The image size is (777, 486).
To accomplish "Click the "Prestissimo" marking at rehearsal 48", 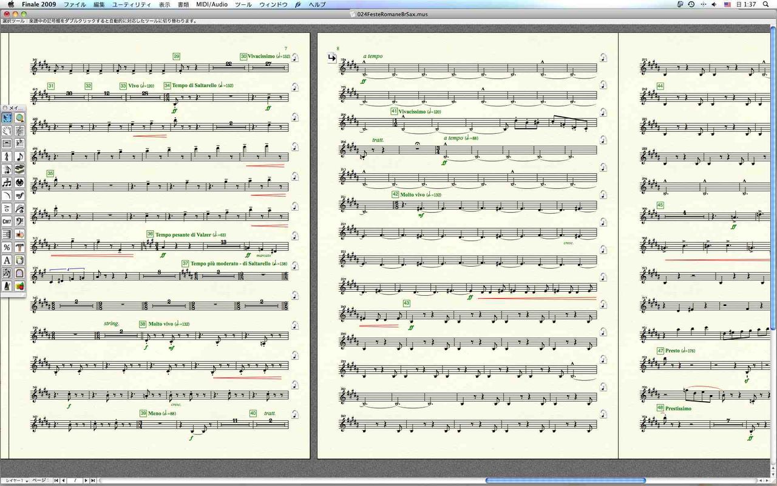I will (679, 409).
